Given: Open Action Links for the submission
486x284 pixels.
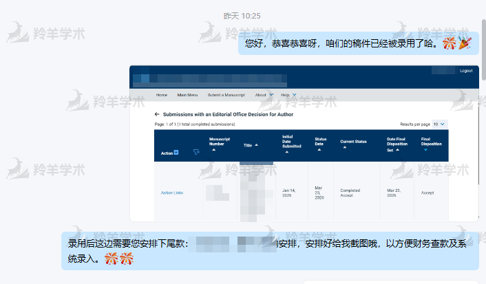Looking at the screenshot, I should [172, 193].
